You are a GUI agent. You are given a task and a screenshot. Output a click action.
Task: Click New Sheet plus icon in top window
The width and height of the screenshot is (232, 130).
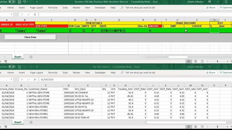31,57
